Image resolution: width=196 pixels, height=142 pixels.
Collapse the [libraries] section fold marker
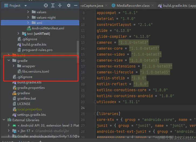95,114
